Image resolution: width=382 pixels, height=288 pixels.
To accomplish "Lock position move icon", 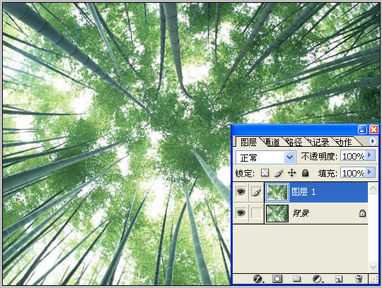I will [292, 173].
